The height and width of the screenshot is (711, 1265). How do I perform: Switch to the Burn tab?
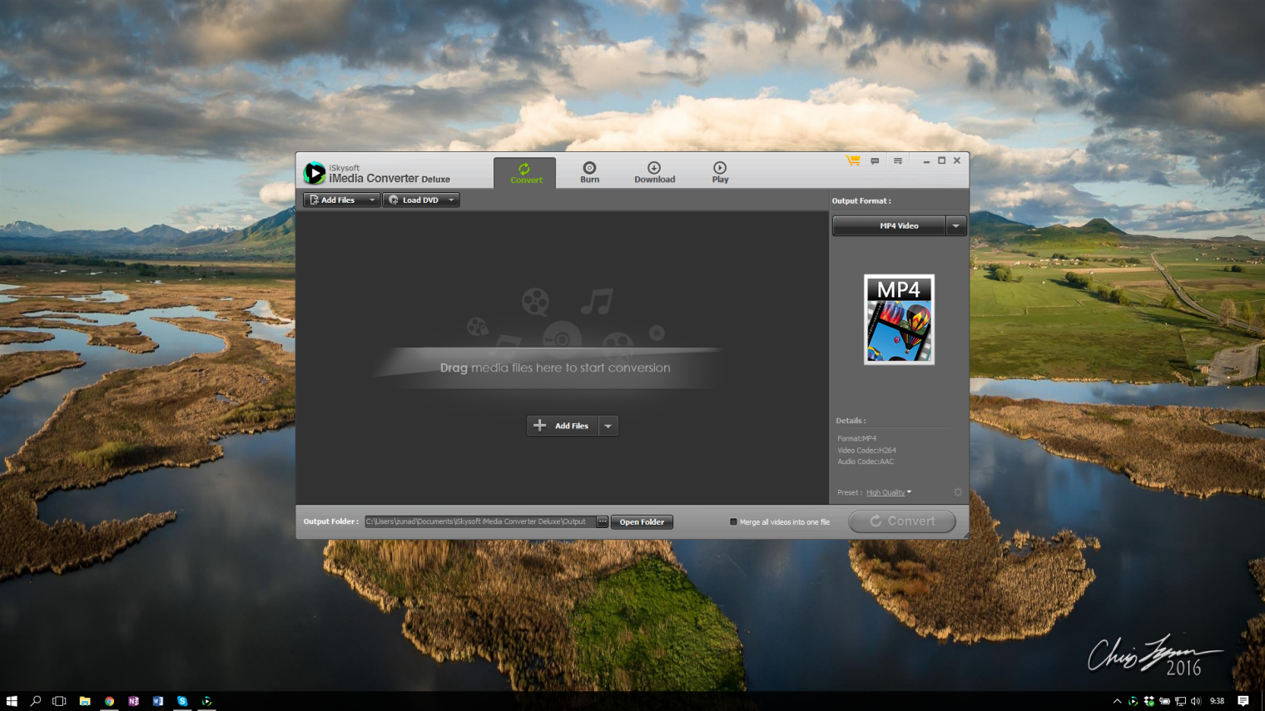pos(589,172)
